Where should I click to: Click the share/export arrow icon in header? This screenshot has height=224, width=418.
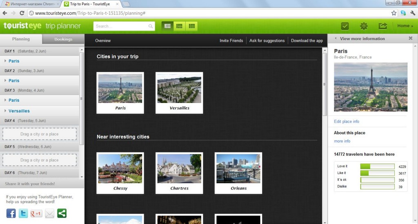coord(382,26)
